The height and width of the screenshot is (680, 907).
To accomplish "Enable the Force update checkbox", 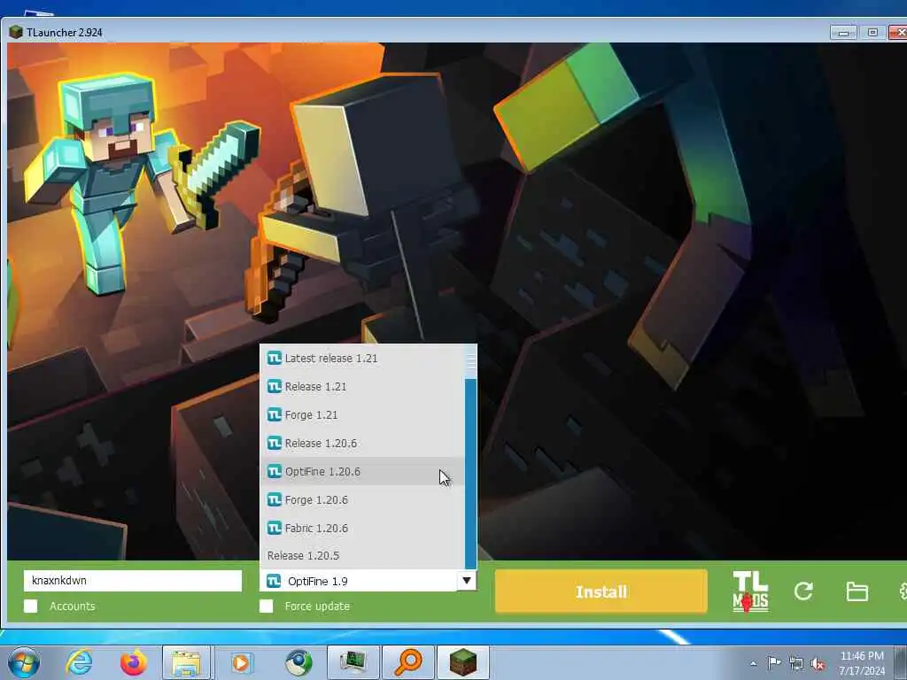I will [x=266, y=606].
